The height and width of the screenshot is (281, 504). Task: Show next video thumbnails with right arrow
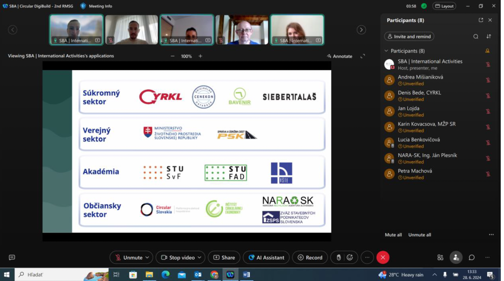(361, 30)
